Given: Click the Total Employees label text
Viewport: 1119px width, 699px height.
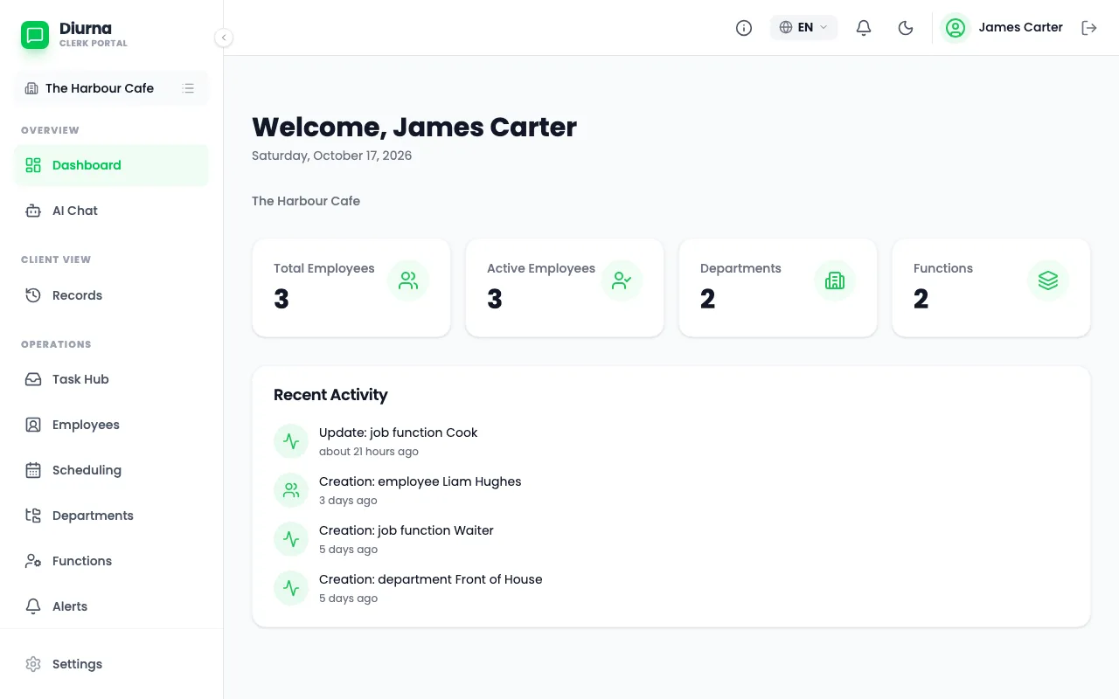Looking at the screenshot, I should [x=323, y=268].
